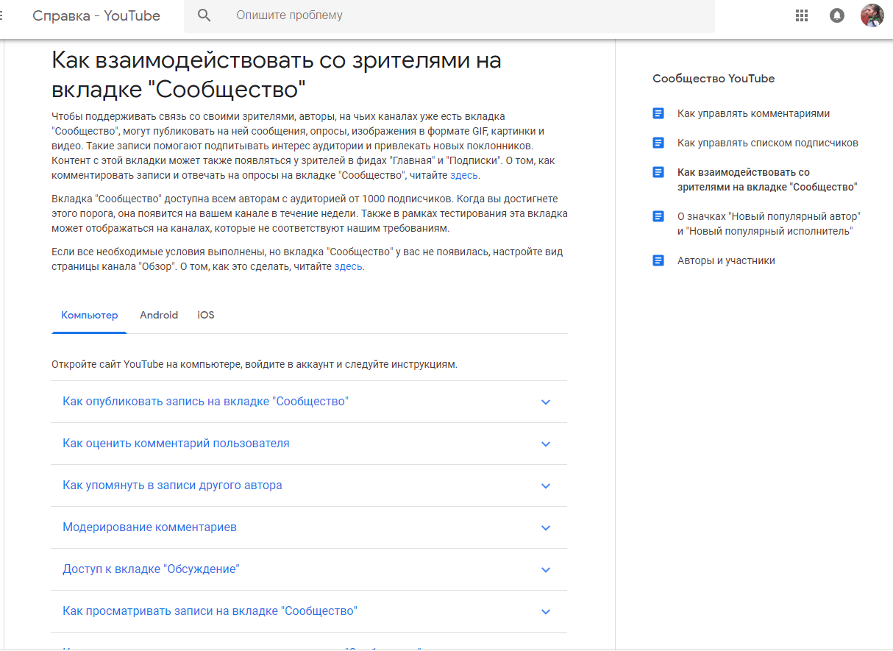
Task: Expand chevron for "Как опубликовать запись"
Action: coord(546,402)
